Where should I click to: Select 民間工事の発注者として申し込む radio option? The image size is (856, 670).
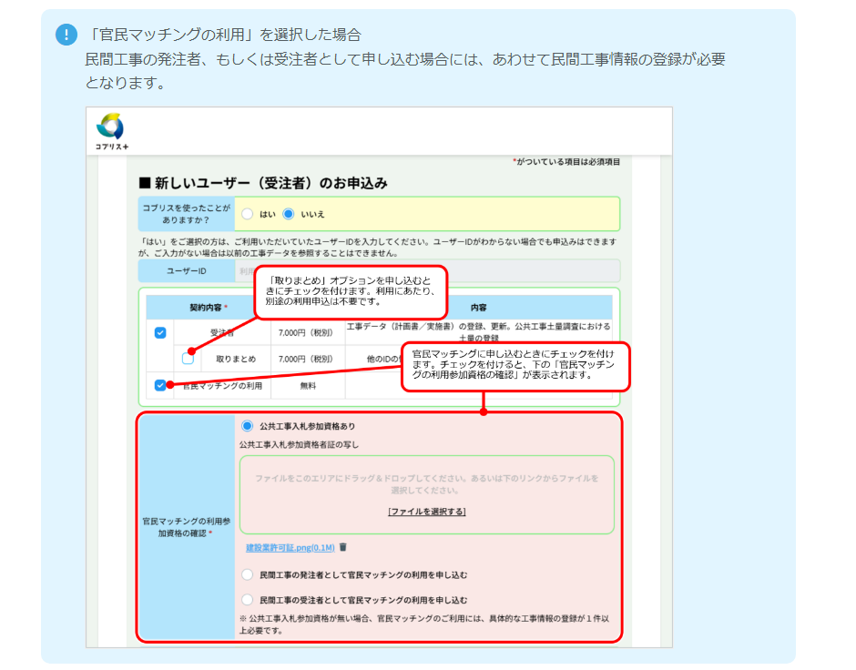(247, 575)
